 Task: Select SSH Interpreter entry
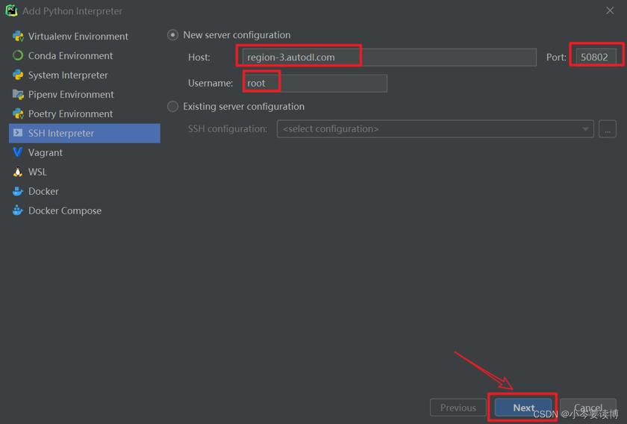point(84,133)
